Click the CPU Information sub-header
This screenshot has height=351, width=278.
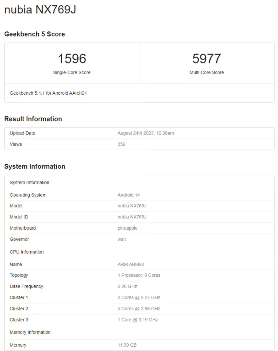click(x=27, y=252)
